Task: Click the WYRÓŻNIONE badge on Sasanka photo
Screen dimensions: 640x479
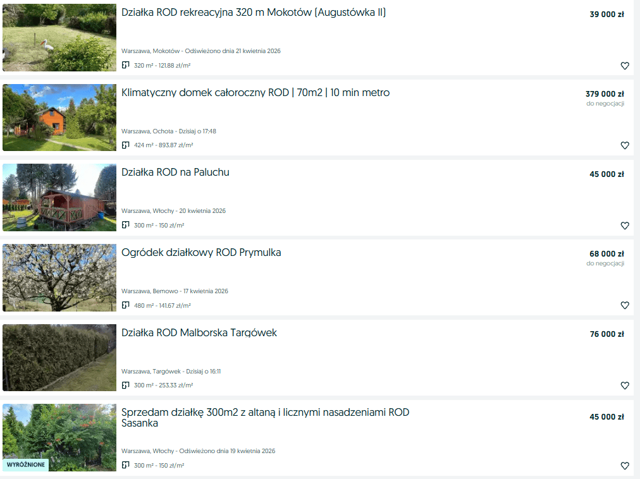Action: click(x=26, y=464)
